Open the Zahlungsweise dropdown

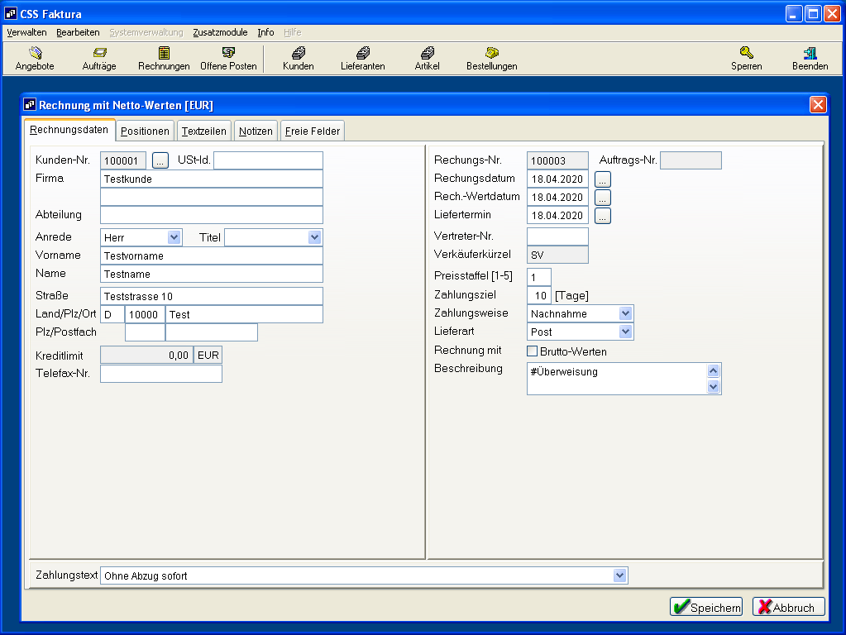[625, 313]
